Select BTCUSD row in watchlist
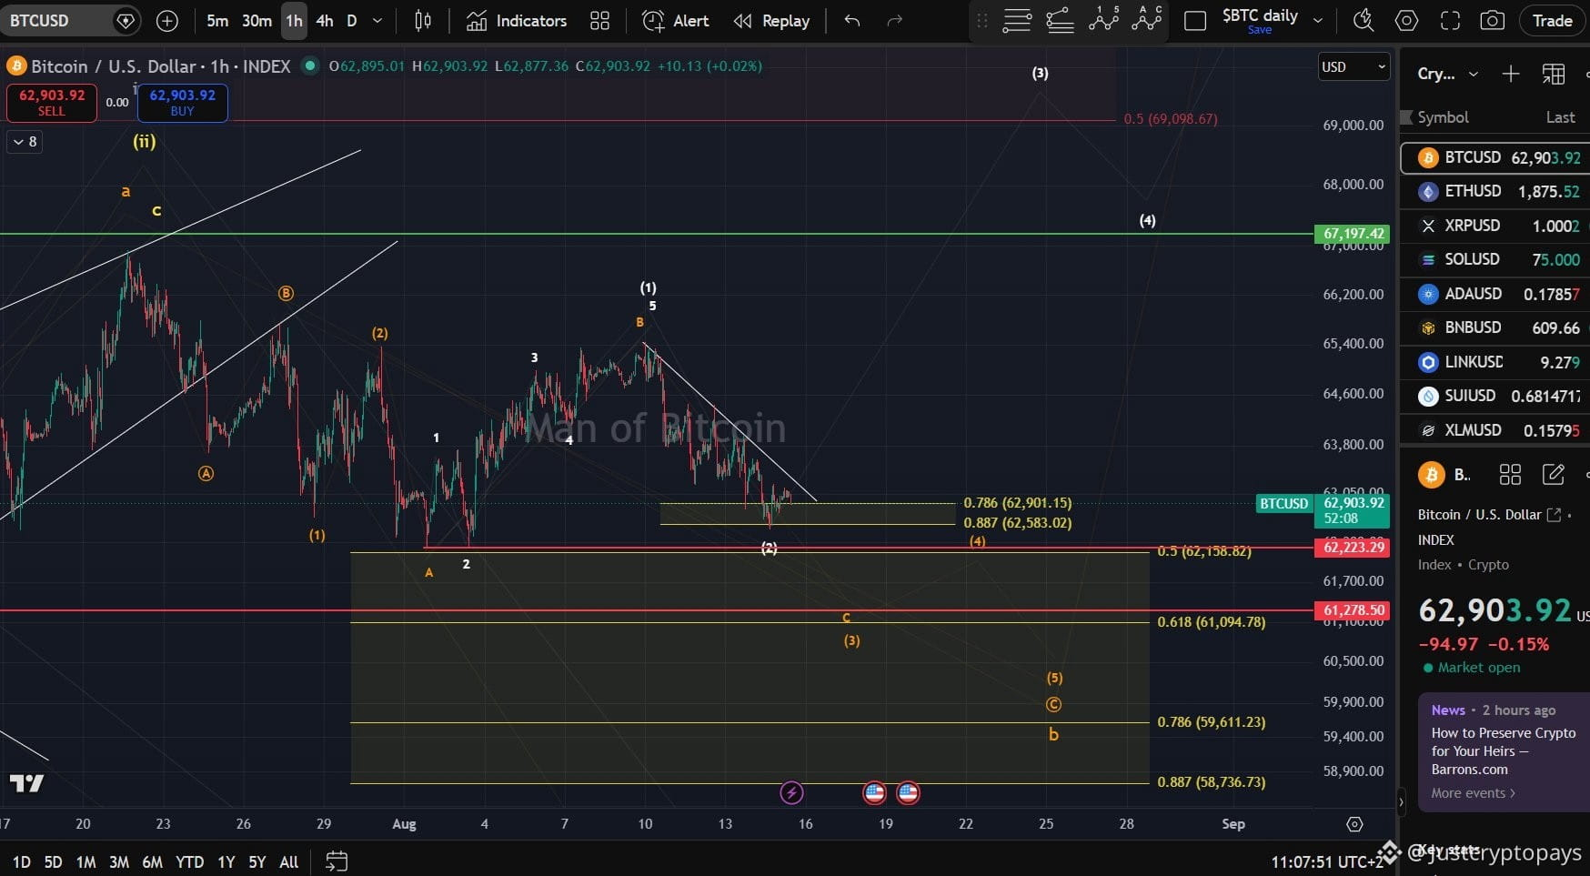Image resolution: width=1590 pixels, height=876 pixels. (1495, 157)
